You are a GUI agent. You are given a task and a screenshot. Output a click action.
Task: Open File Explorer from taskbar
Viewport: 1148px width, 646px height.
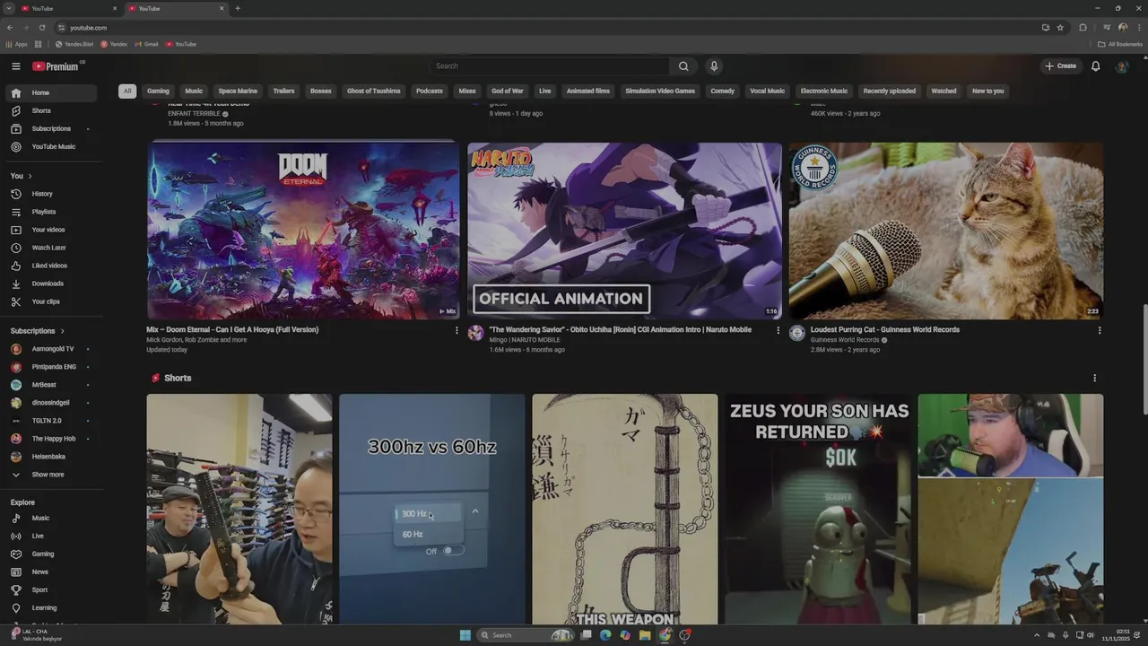(x=644, y=635)
